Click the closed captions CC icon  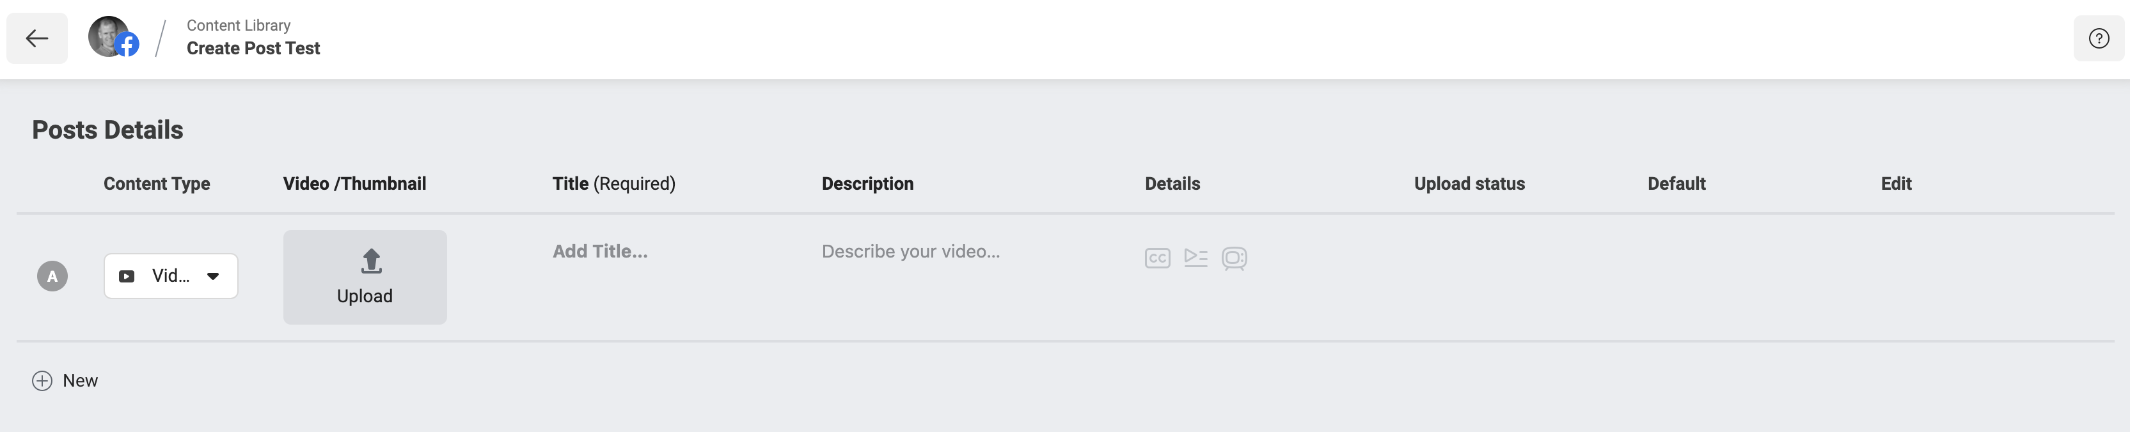(x=1156, y=258)
